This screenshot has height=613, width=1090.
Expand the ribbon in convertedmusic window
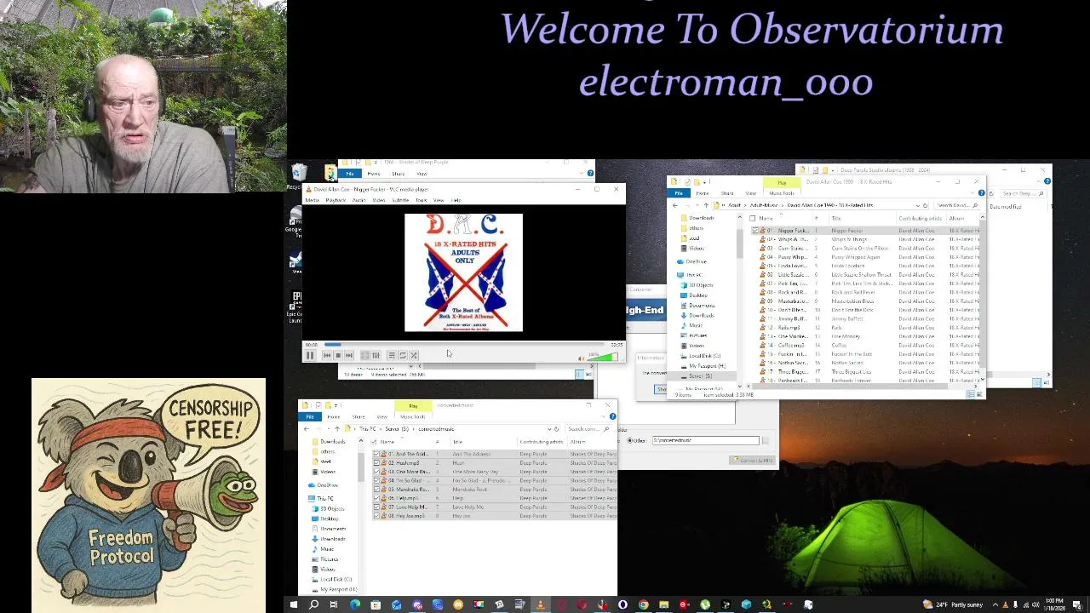point(605,416)
